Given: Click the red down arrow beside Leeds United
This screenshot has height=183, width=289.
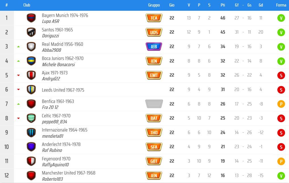Looking at the screenshot, I should pyautogui.click(x=18, y=90).
